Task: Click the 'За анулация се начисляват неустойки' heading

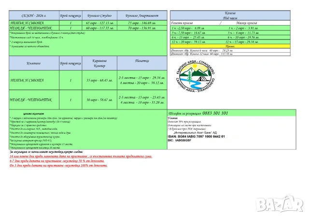Action: (46, 152)
